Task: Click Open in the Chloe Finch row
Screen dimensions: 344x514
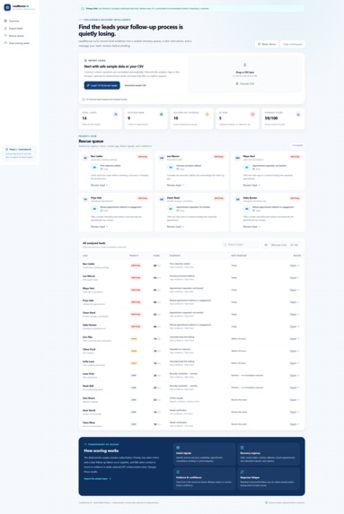Action: 295,351
